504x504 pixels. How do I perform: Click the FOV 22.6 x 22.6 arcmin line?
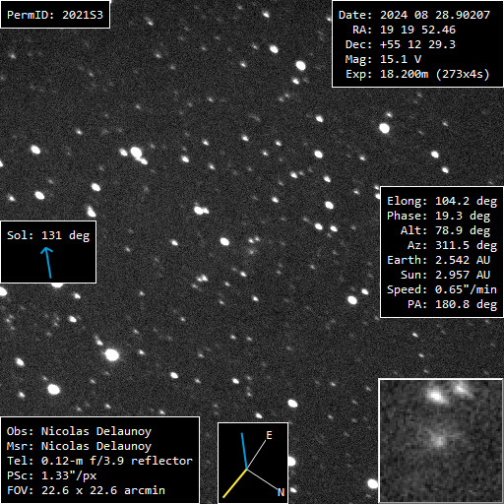86,490
